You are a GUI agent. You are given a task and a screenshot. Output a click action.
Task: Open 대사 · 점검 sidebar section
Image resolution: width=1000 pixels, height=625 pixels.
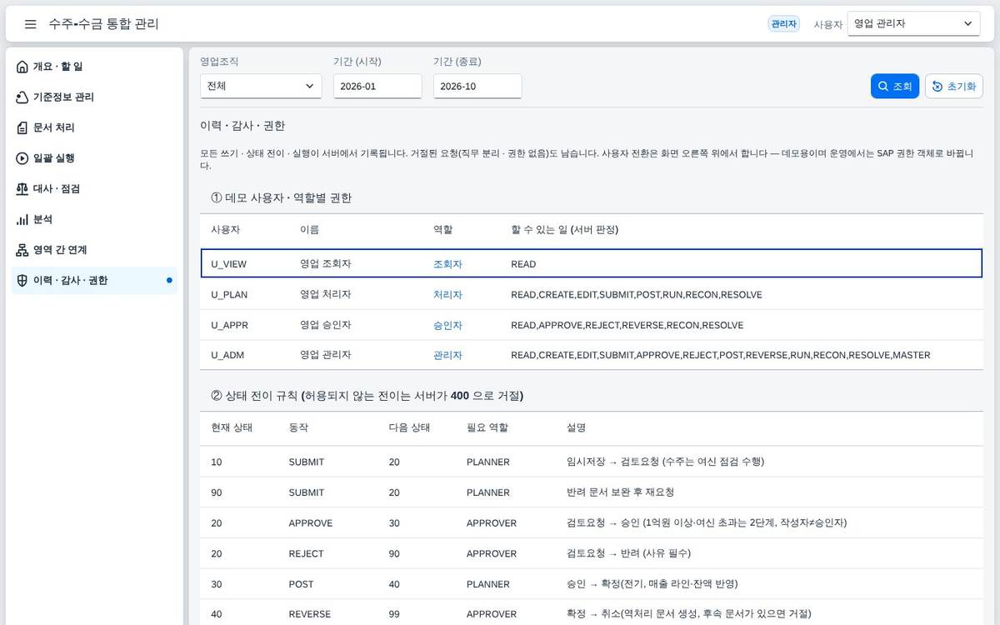pyautogui.click(x=94, y=189)
